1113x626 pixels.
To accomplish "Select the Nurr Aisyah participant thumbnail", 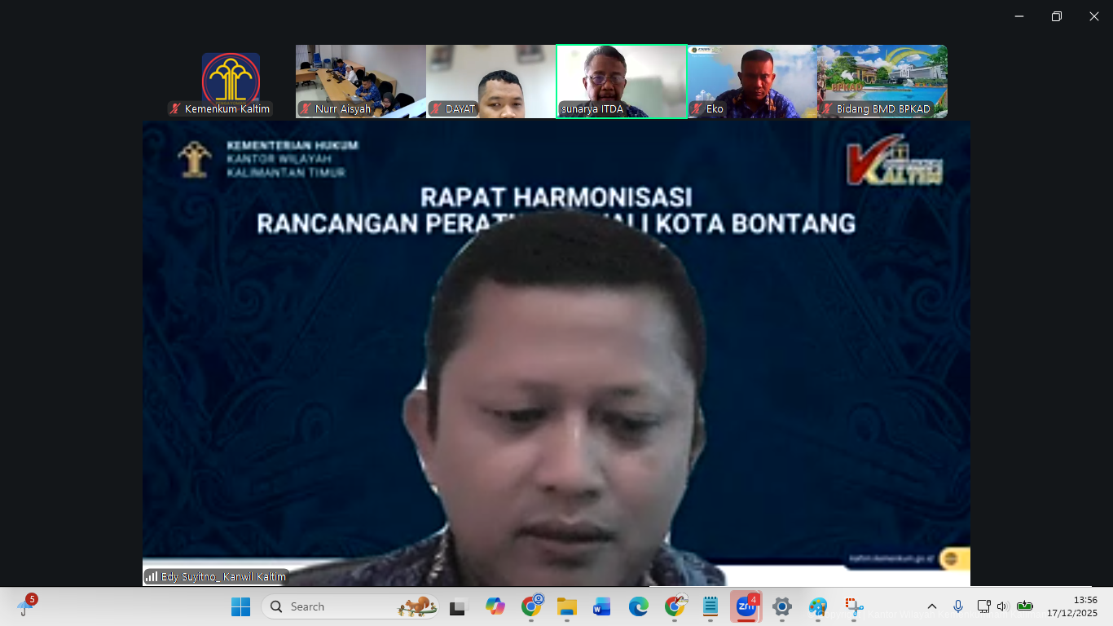I will tap(360, 81).
